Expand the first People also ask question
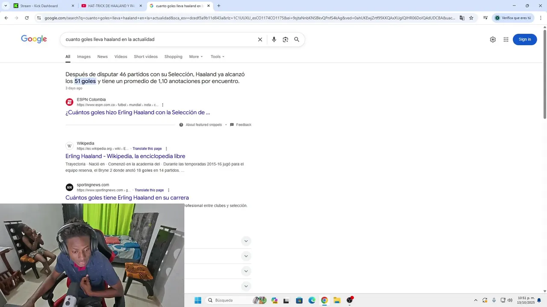The height and width of the screenshot is (307, 547). (246, 241)
